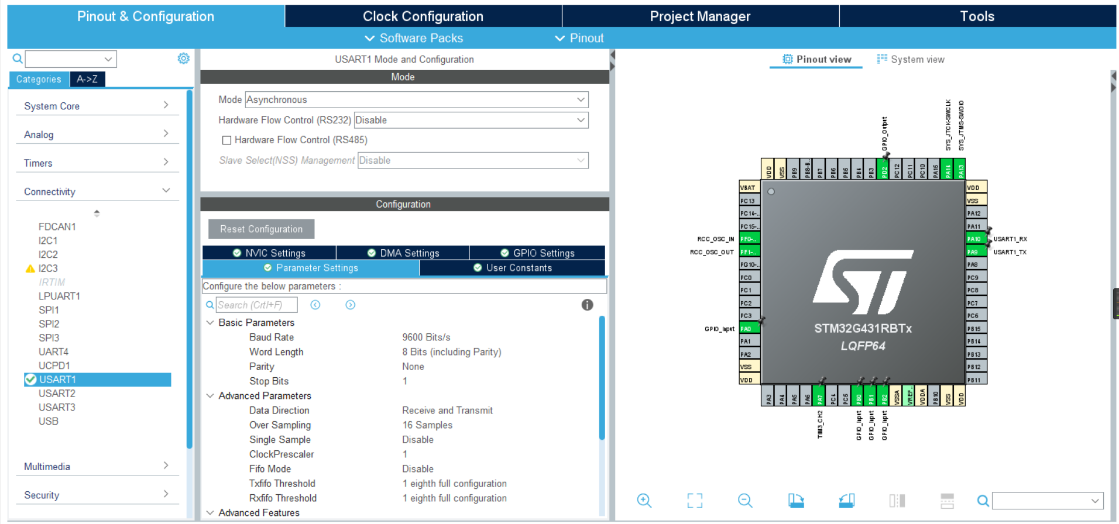Click the fit-to-screen frame icon
This screenshot has width=1119, height=524.
[x=695, y=501]
